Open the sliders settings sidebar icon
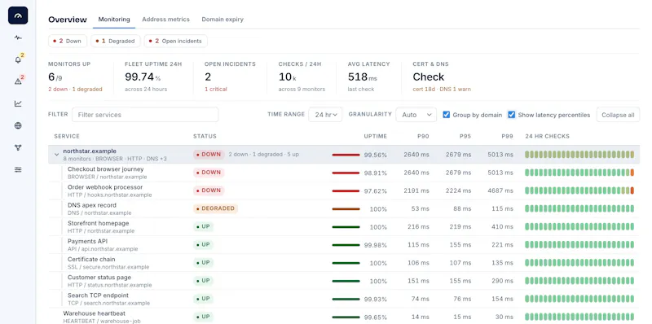The height and width of the screenshot is (324, 652). 18,169
